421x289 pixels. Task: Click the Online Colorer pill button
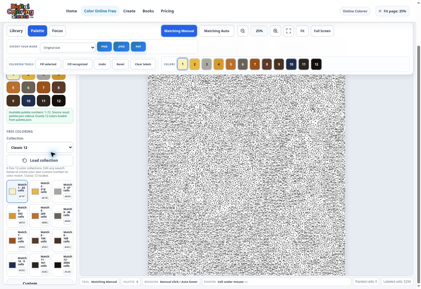355,11
